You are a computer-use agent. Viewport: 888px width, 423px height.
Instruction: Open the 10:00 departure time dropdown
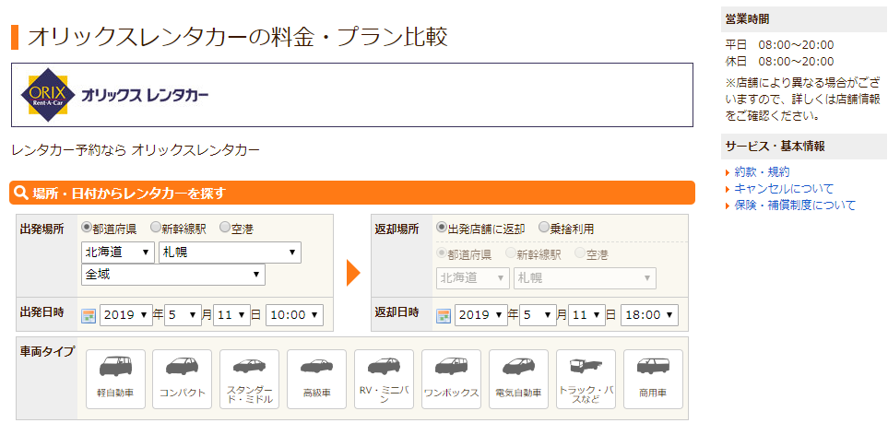pyautogui.click(x=294, y=315)
